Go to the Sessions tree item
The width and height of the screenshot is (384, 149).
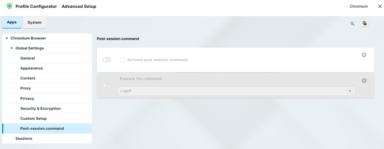tap(24, 138)
